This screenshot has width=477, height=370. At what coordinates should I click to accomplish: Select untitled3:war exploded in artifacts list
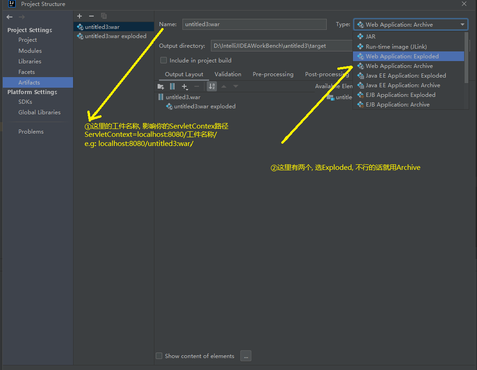tap(115, 36)
